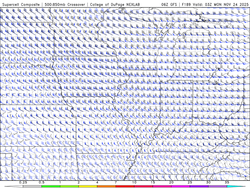The height and width of the screenshot is (188, 250).
Task: Click the '06Z GFS' model run label
Action: click(x=169, y=5)
